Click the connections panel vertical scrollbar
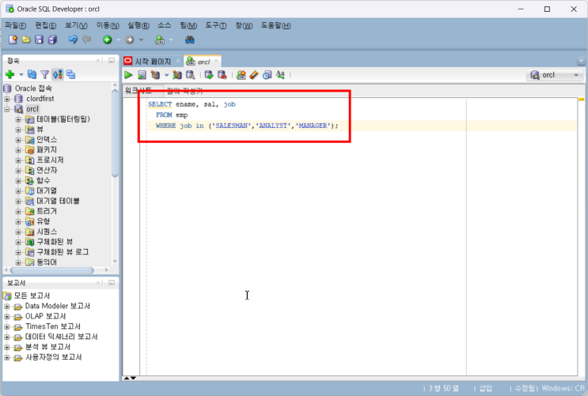The image size is (588, 396). (x=115, y=133)
